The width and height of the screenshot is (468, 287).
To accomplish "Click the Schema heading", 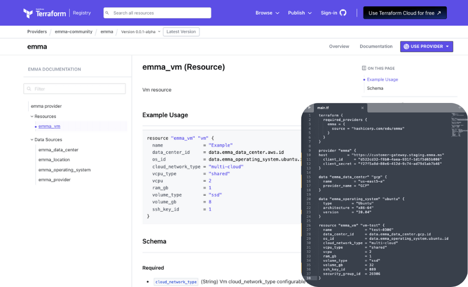I will (x=155, y=241).
